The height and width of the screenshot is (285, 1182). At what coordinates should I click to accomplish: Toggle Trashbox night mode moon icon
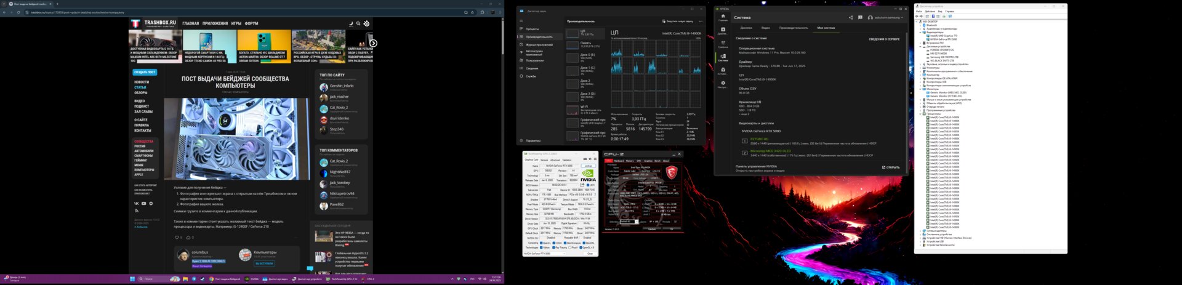click(x=351, y=24)
